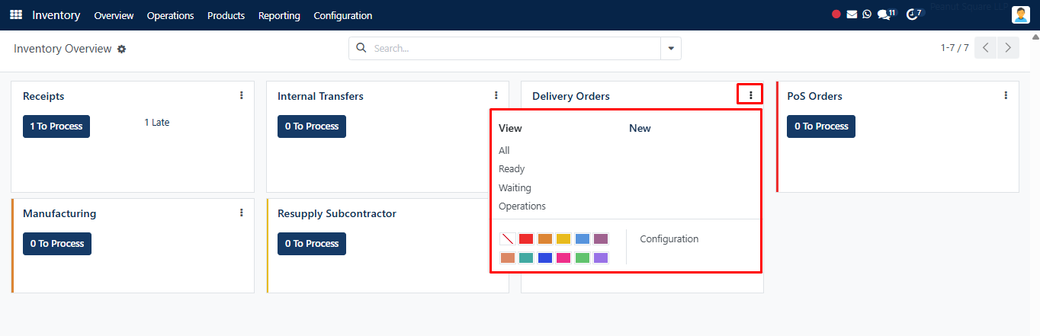Choose the yellow color swatch
1040x336 pixels.
[563, 239]
